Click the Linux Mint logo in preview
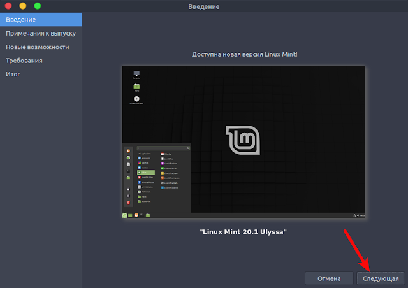 pos(243,140)
